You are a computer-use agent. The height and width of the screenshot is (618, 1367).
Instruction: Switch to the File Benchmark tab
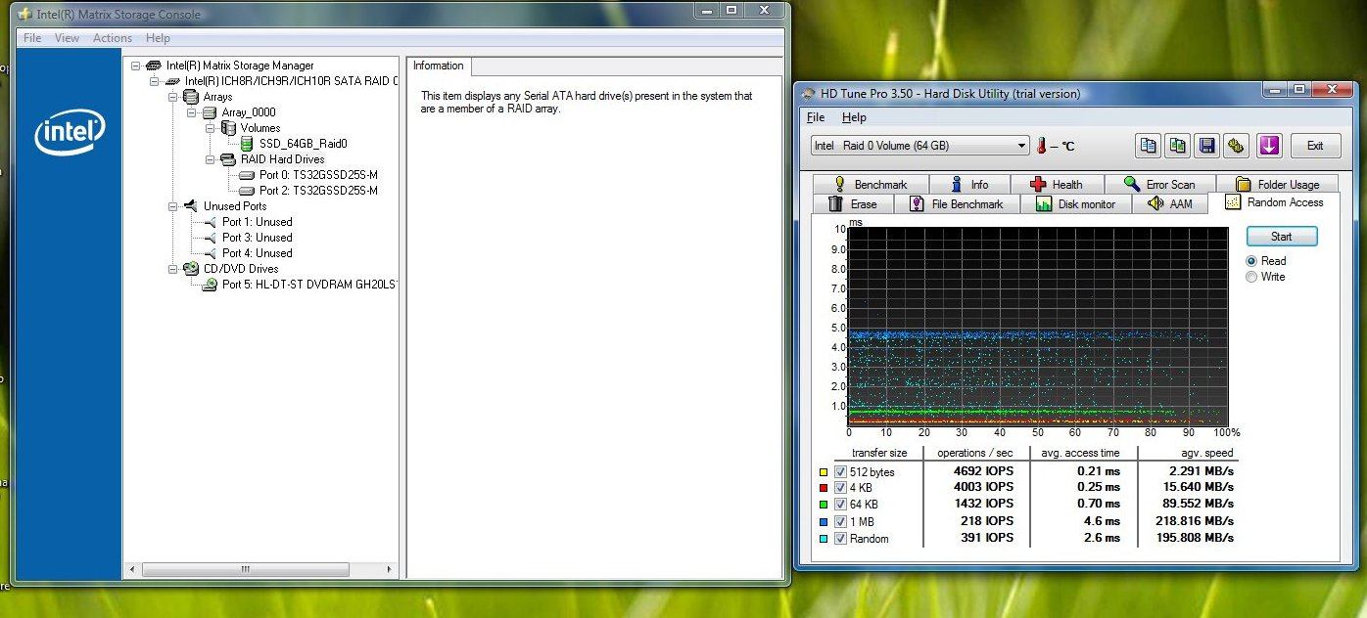coord(957,203)
